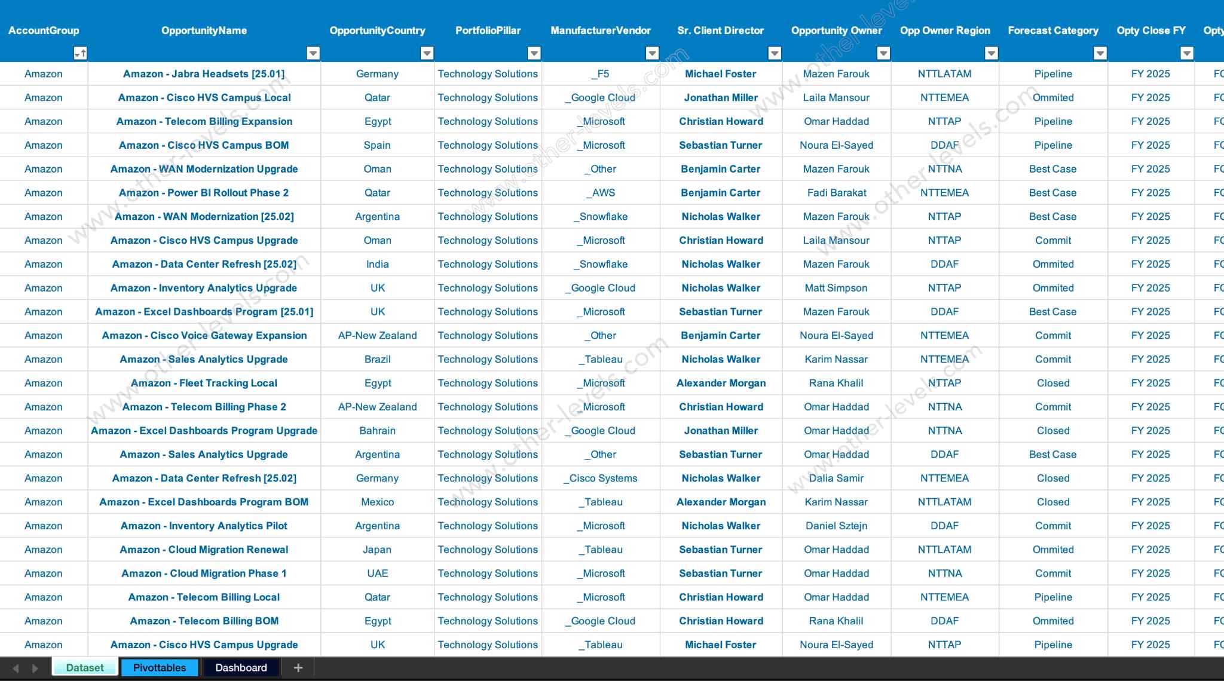Open the OpportunityCountry filter dropdown
This screenshot has height=681, width=1224.
tap(426, 53)
